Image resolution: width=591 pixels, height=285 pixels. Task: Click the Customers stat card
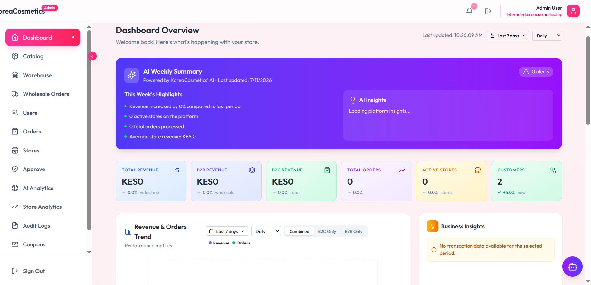click(x=526, y=181)
